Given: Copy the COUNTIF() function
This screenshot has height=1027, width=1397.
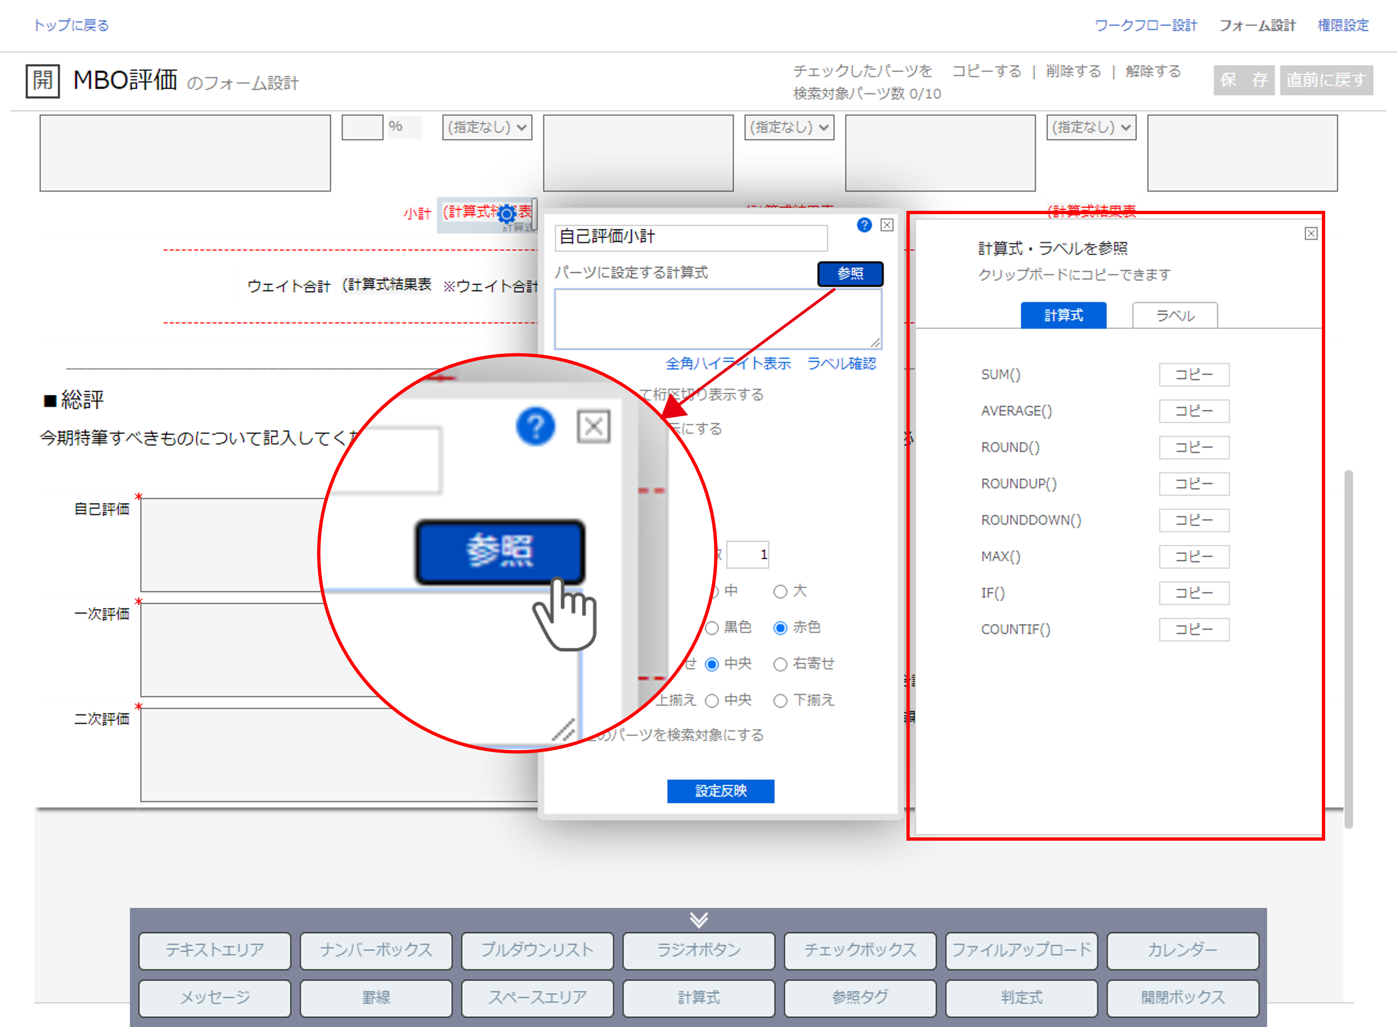Looking at the screenshot, I should [1194, 630].
